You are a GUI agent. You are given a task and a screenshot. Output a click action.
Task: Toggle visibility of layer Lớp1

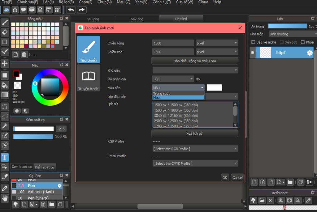coord(253,53)
